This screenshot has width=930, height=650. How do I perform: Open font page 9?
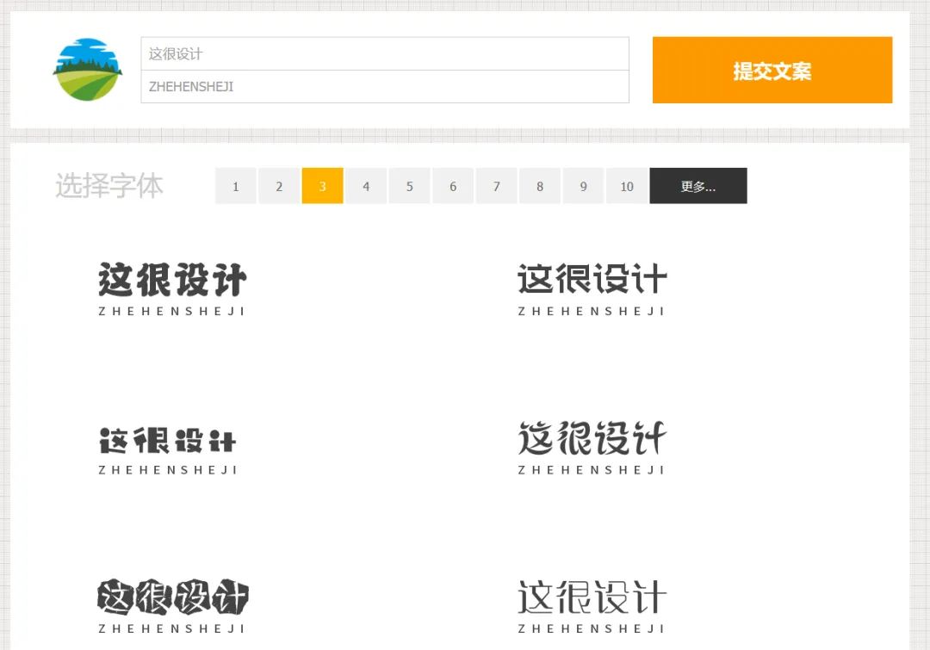pyautogui.click(x=583, y=186)
